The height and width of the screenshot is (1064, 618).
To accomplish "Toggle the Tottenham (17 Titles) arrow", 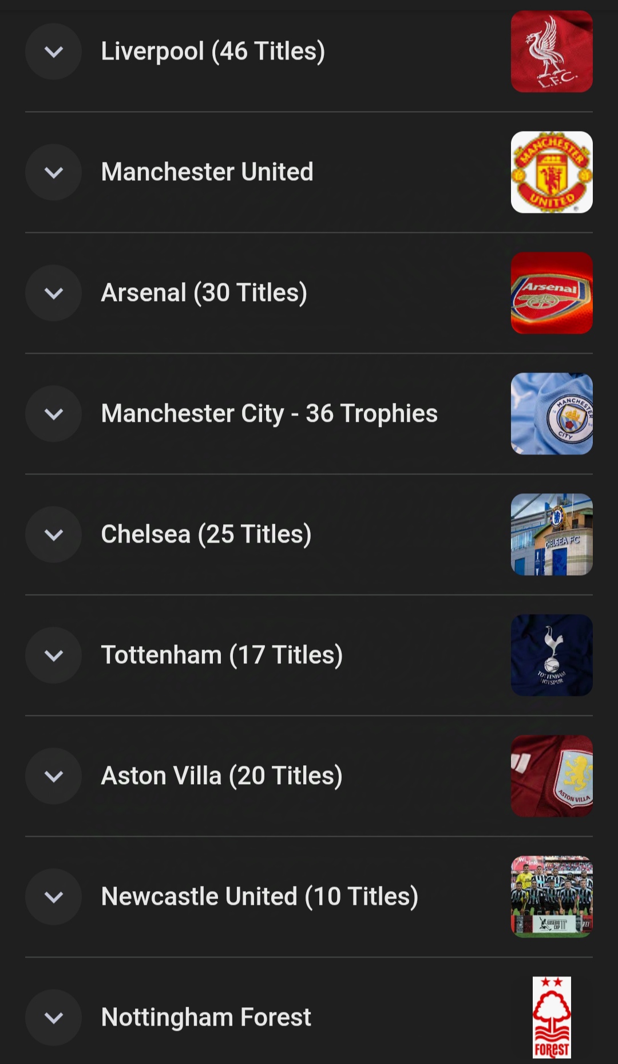I will coord(54,655).
